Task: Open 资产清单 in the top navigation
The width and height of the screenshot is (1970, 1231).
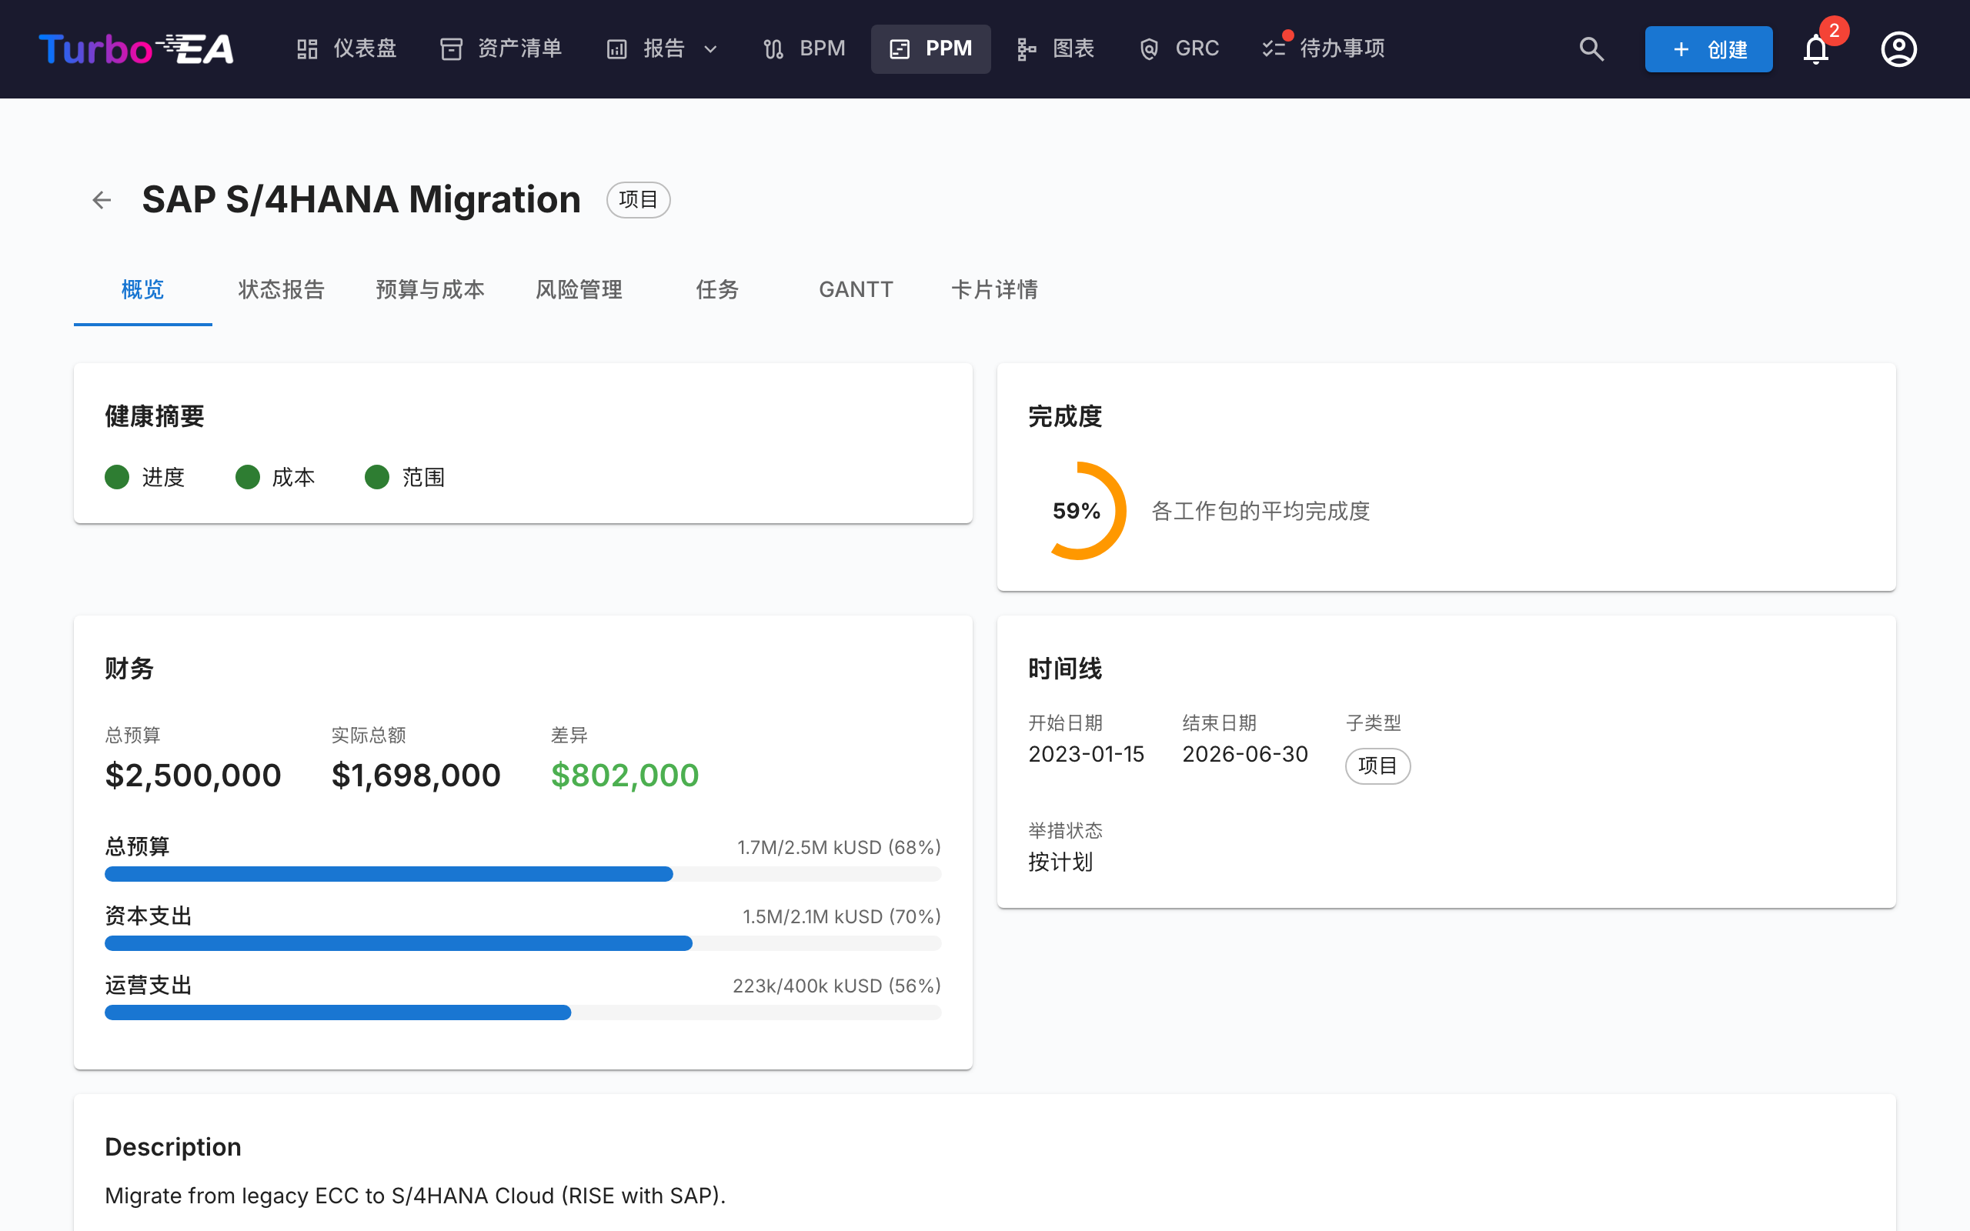Action: click(x=502, y=48)
